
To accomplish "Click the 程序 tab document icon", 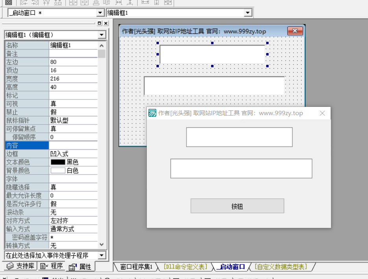I will tap(44, 266).
